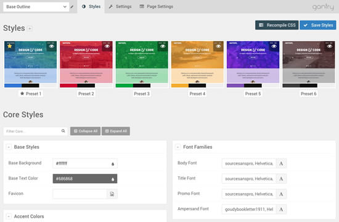Select the Preset 5 purple thumbnail

click(253, 64)
